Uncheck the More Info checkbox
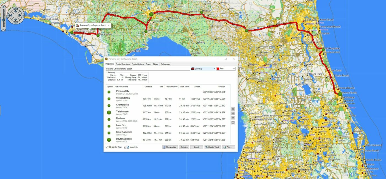 [125, 147]
